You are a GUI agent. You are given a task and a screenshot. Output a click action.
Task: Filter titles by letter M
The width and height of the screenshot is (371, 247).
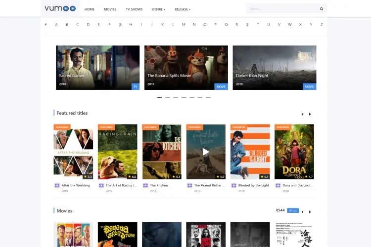point(184,24)
